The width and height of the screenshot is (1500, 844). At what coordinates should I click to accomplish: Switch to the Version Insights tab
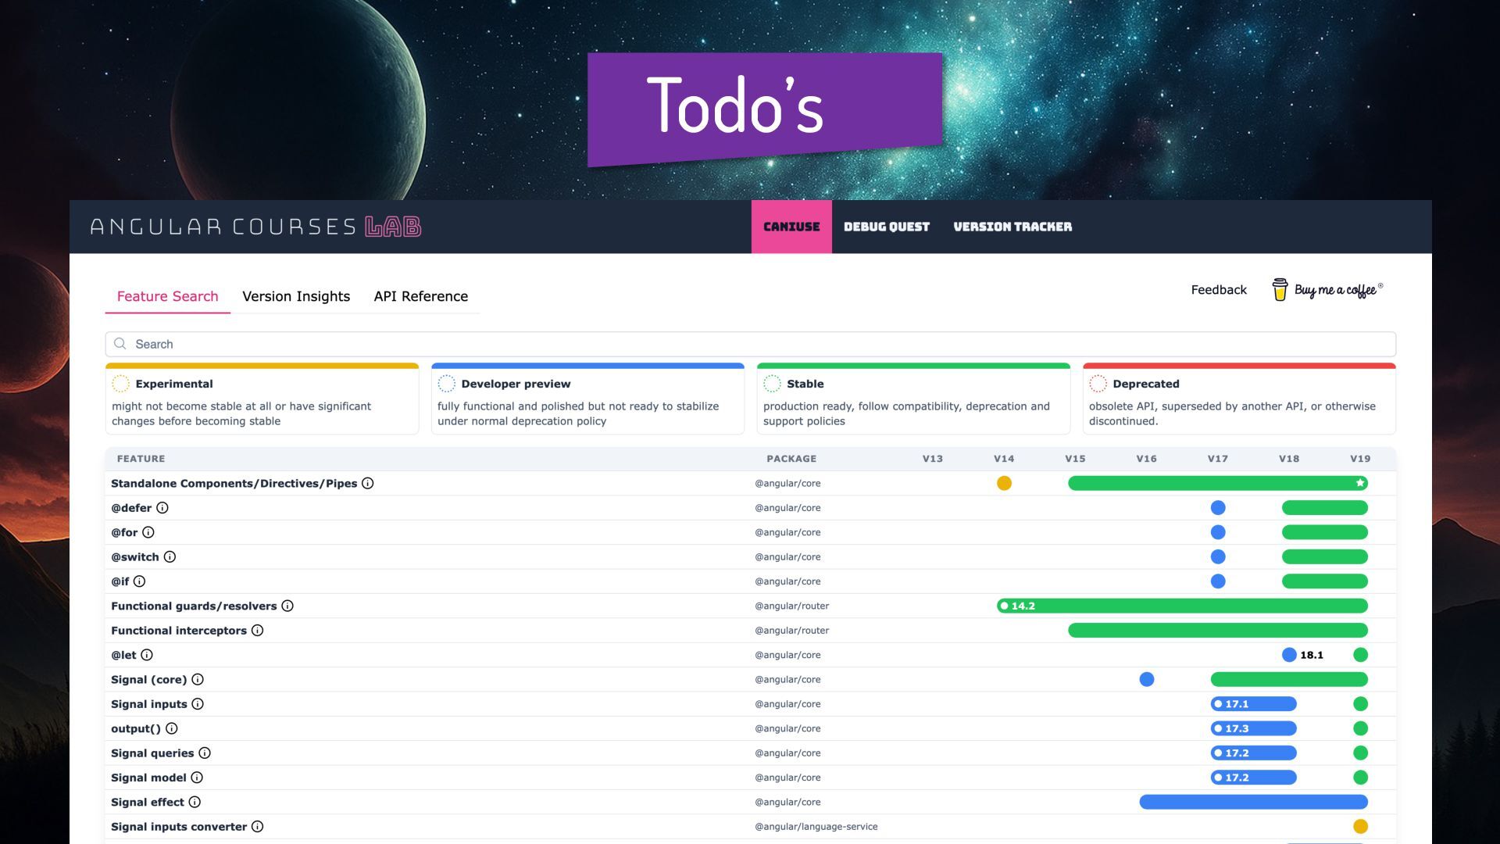[296, 296]
